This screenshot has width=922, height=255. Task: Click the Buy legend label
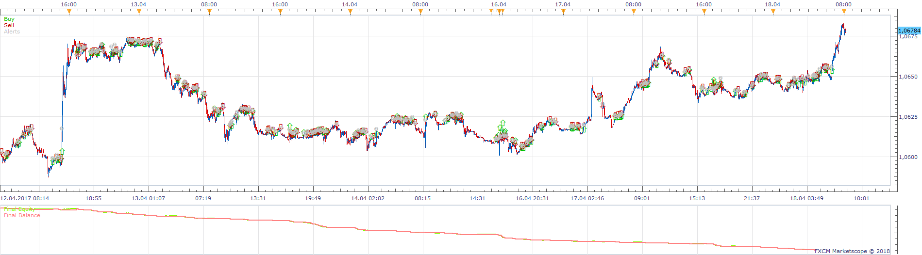9,19
